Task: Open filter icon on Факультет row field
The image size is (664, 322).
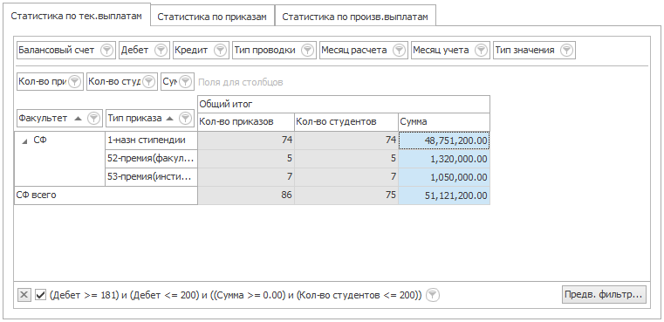Action: (x=93, y=119)
